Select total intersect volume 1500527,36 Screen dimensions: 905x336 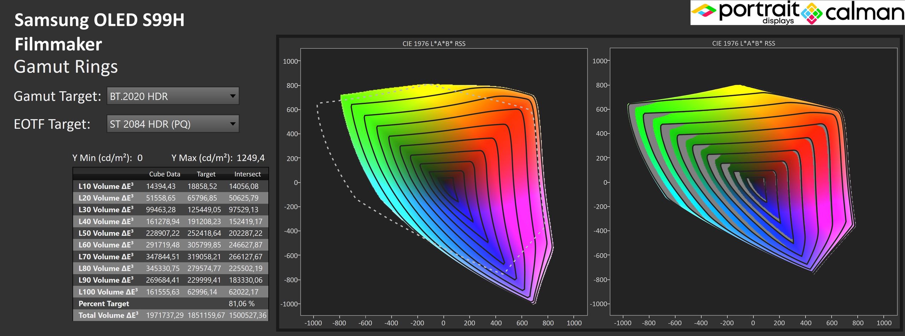pyautogui.click(x=248, y=316)
